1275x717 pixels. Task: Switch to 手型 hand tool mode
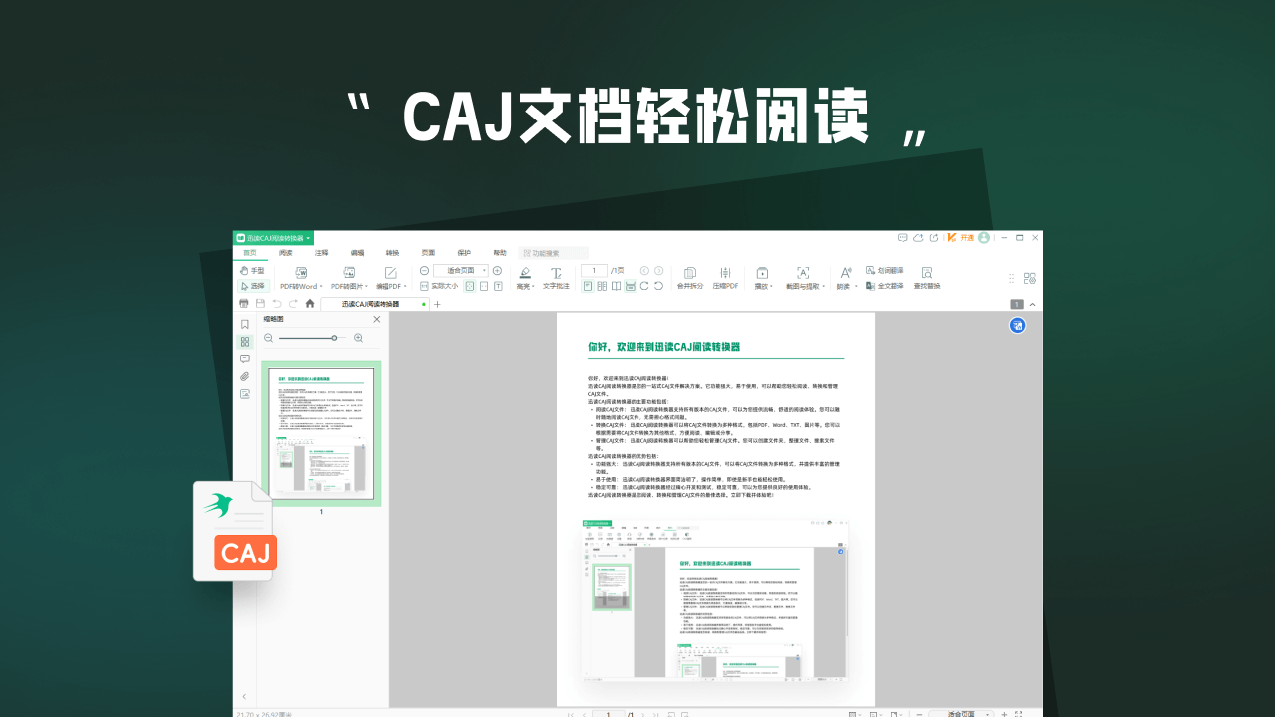point(254,270)
